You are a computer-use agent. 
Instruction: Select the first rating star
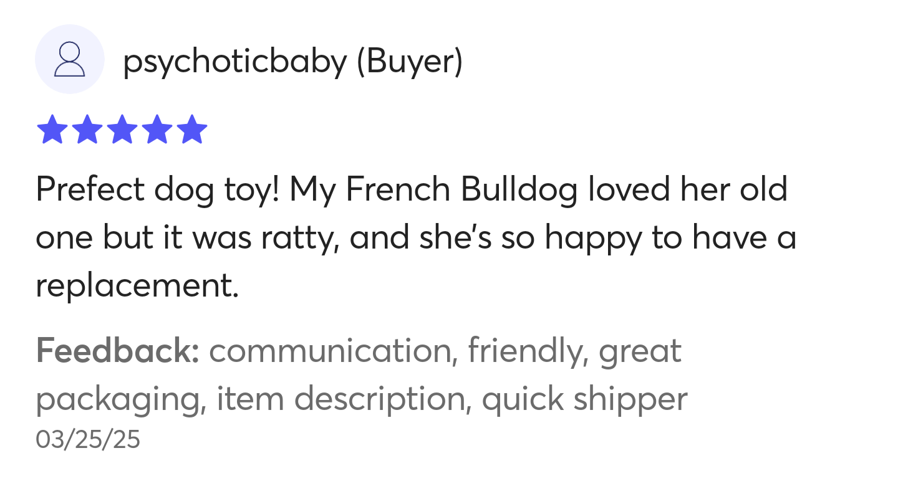(x=52, y=130)
